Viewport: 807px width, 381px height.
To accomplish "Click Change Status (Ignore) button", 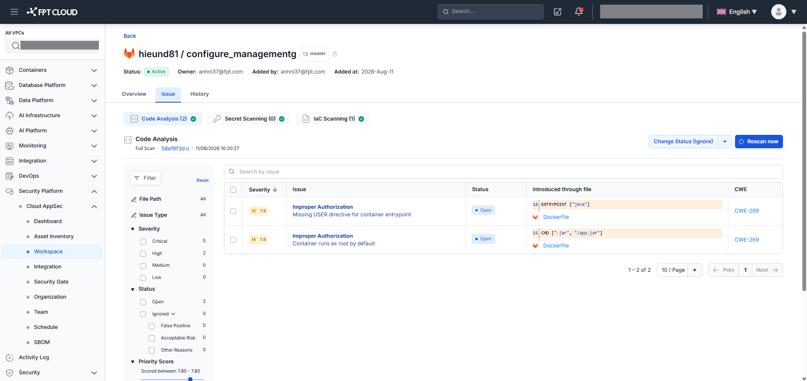I will 683,142.
